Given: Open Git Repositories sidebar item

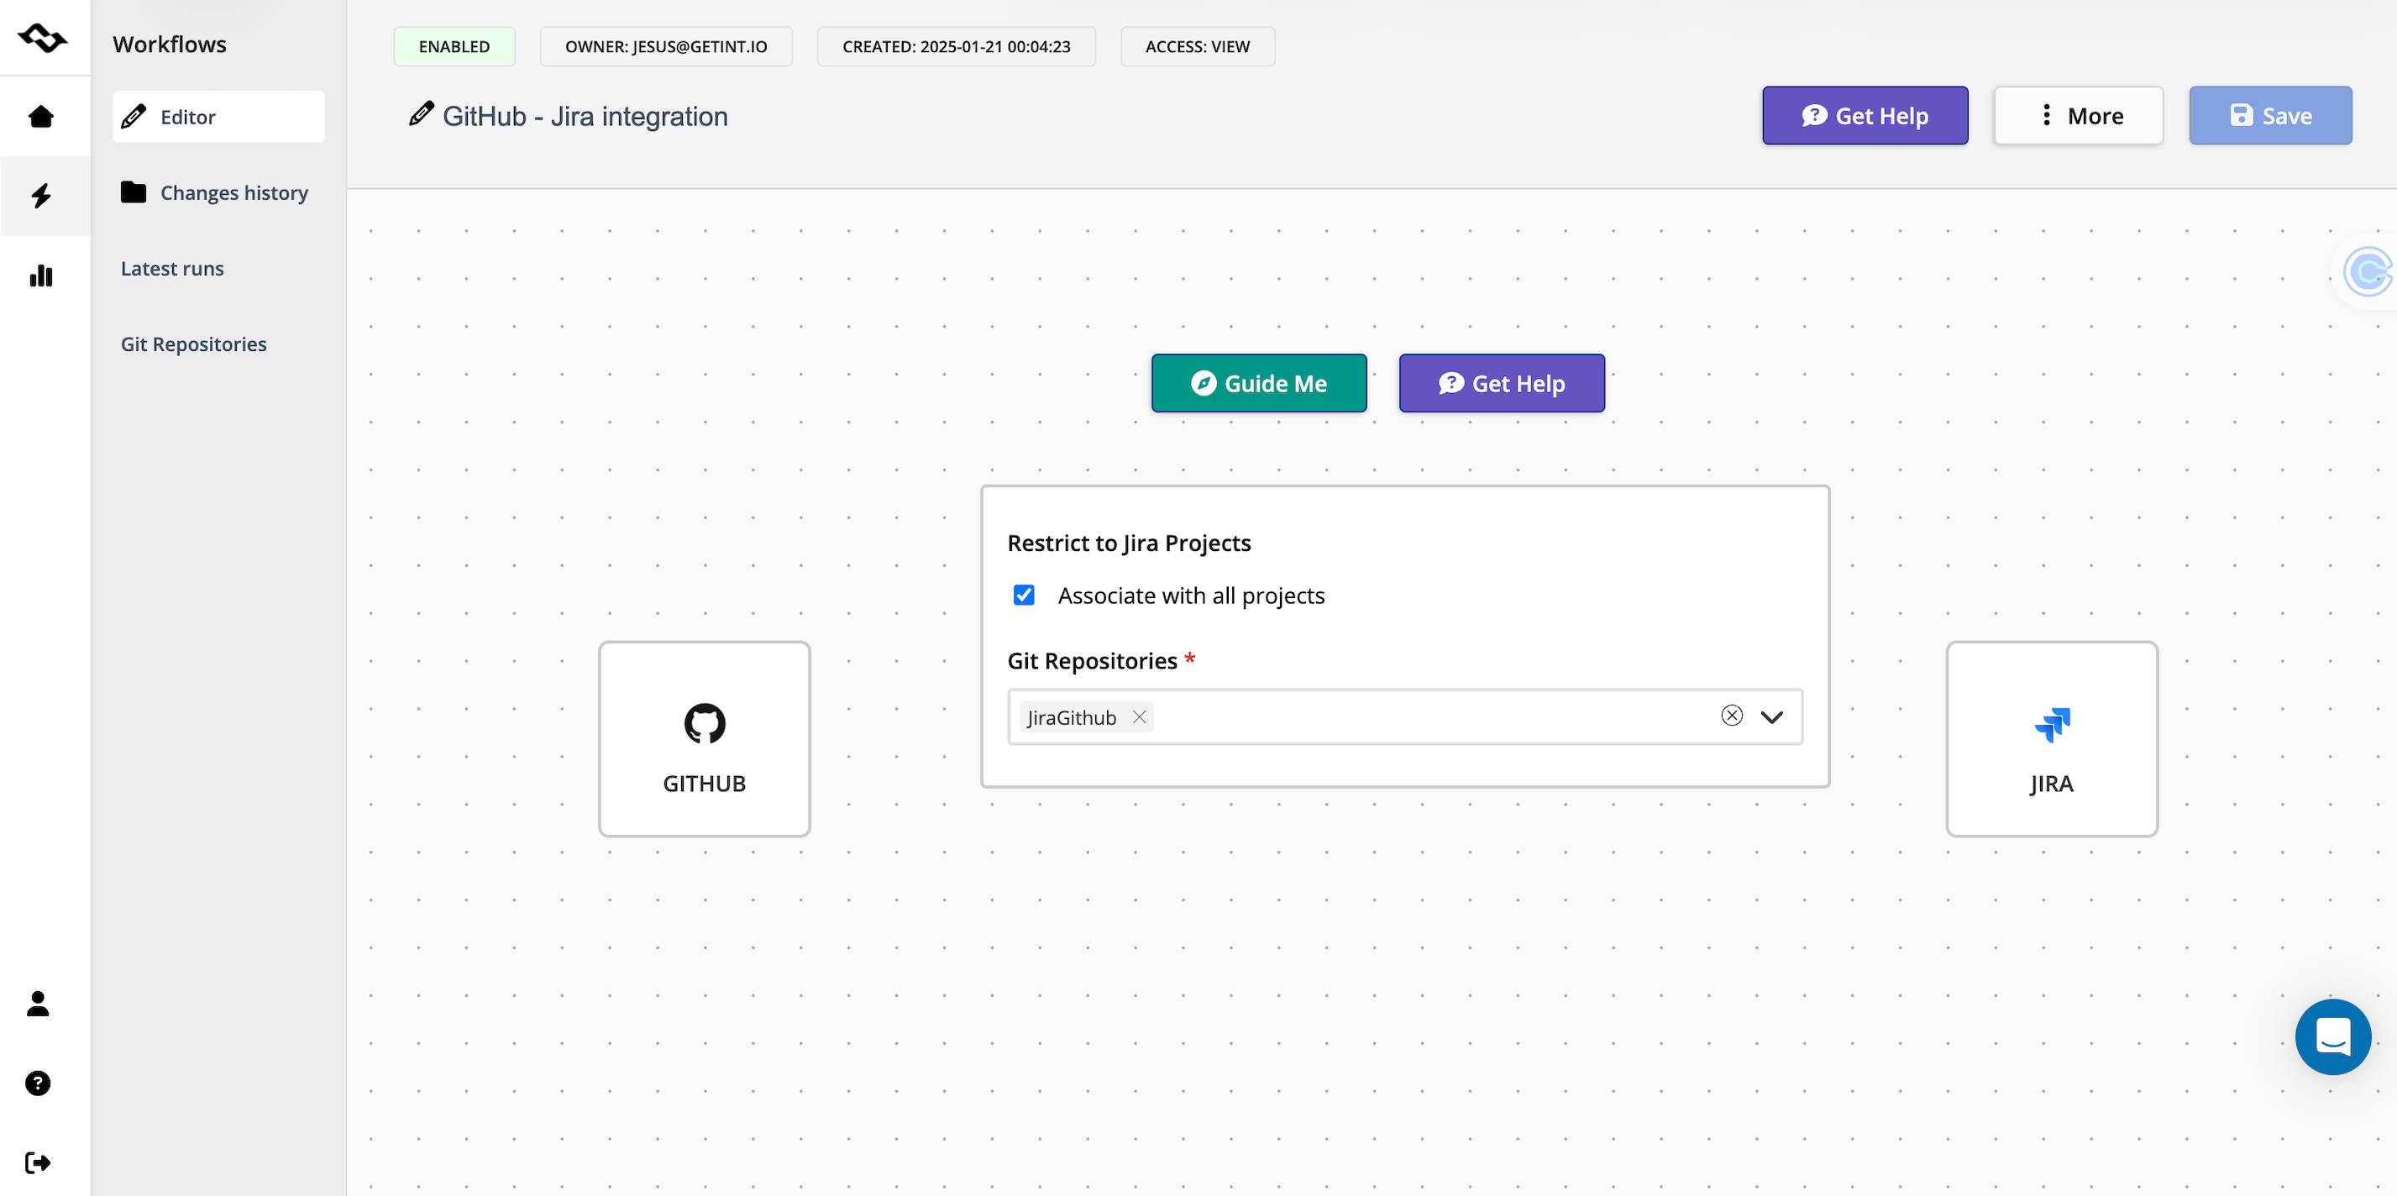Looking at the screenshot, I should pos(193,344).
